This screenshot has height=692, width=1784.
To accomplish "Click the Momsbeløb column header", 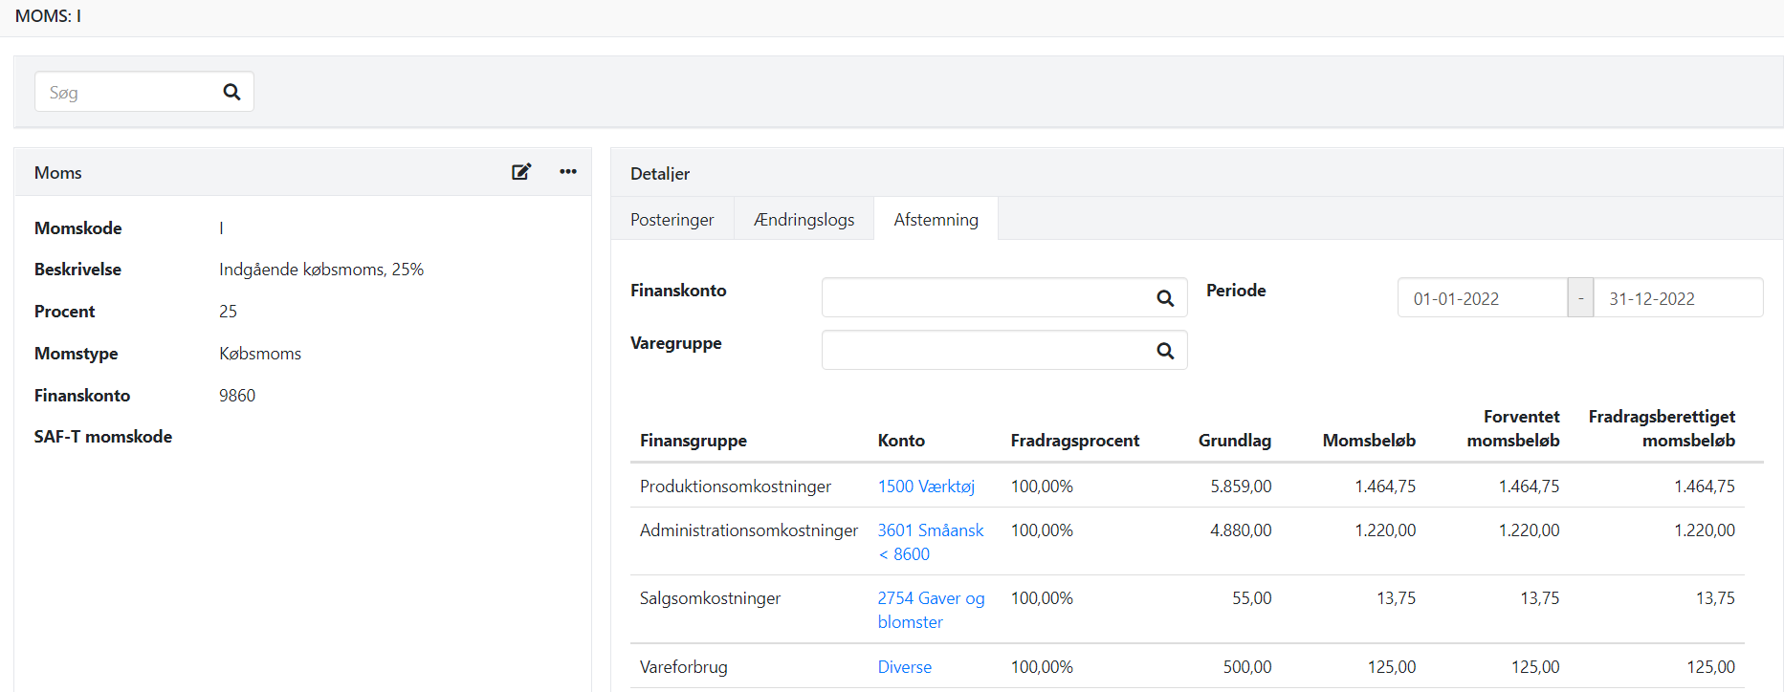I will pyautogui.click(x=1369, y=441).
